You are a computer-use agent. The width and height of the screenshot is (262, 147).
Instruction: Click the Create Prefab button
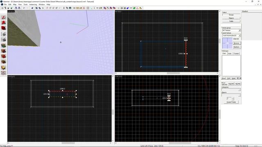231,102
